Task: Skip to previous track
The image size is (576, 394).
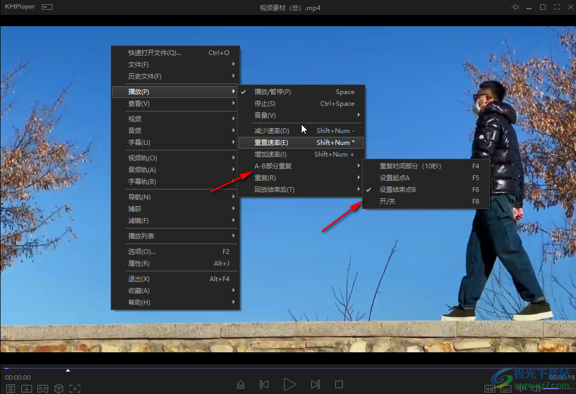Action: coord(264,384)
